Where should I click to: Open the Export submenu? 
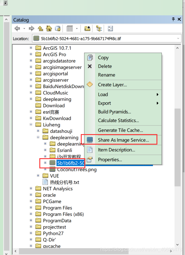tap(123, 103)
